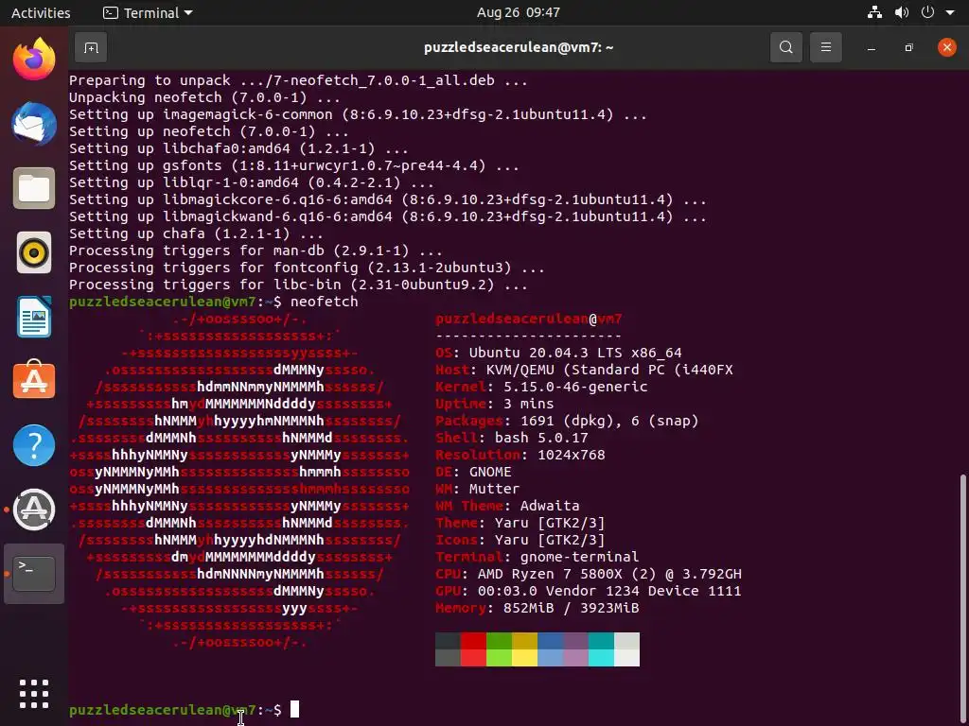
Task: Click the line Unpacking neofetch (7.0.0-1)
Action: point(204,97)
